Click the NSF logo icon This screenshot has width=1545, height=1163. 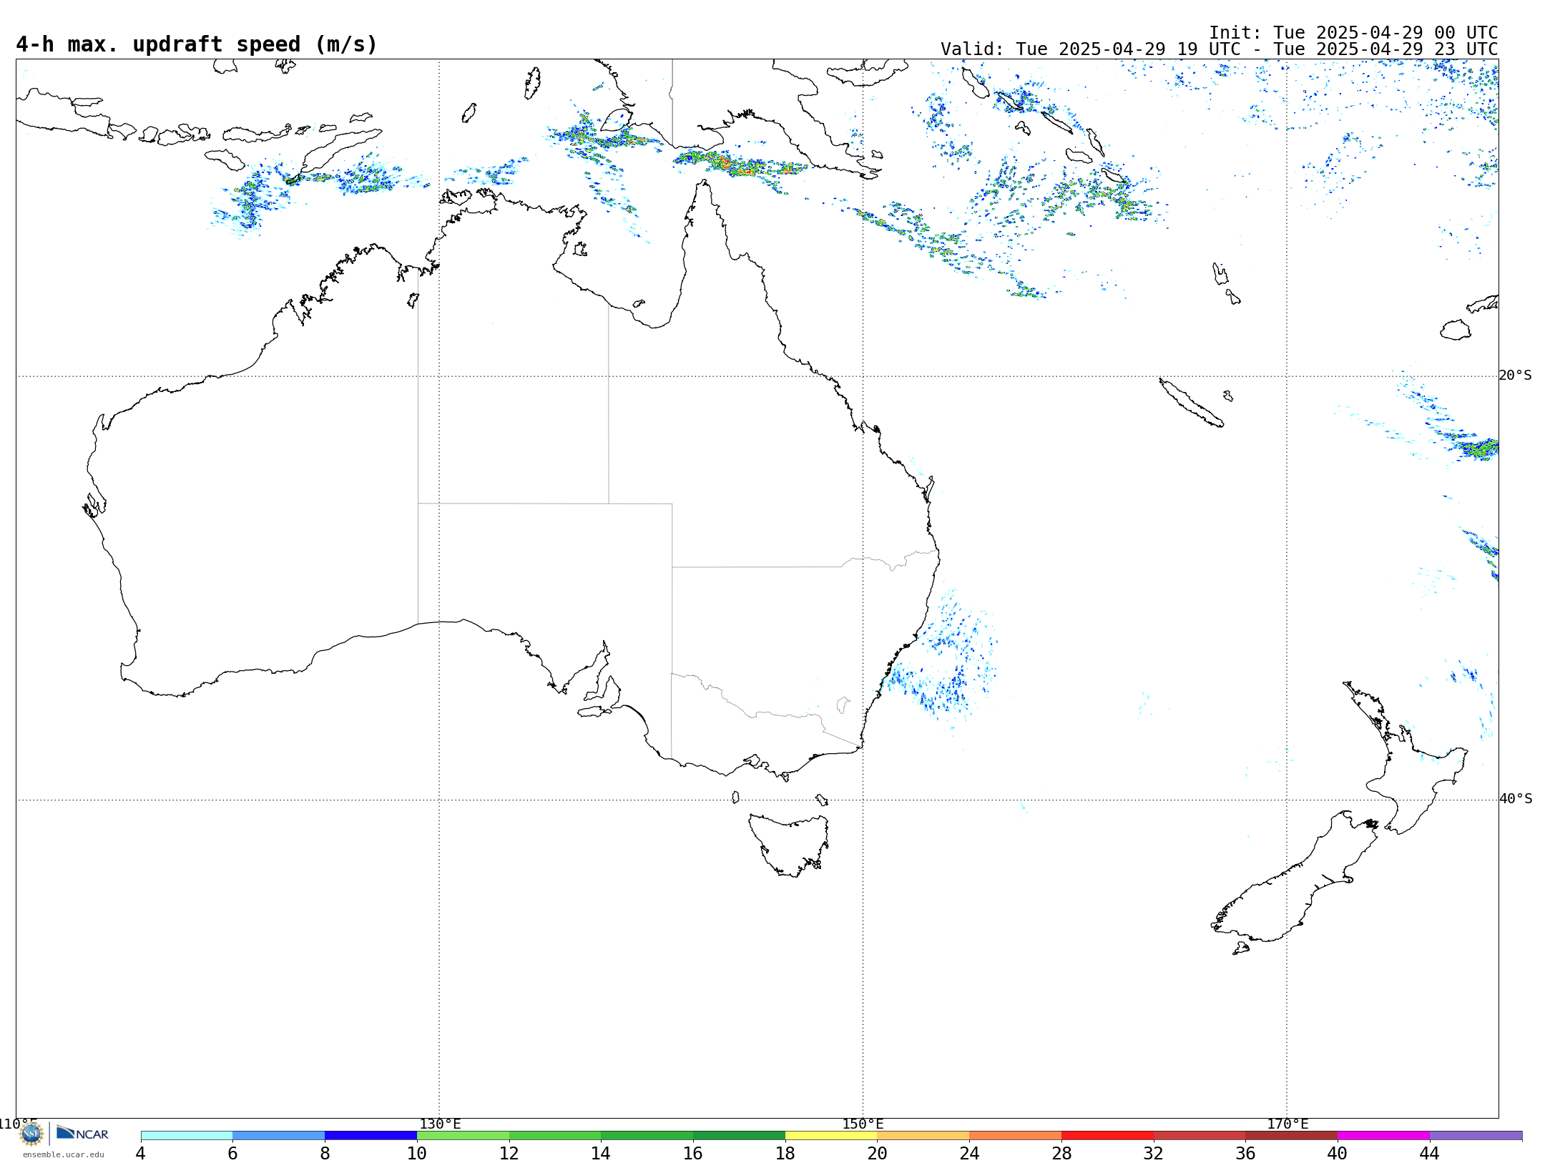[x=31, y=1134]
